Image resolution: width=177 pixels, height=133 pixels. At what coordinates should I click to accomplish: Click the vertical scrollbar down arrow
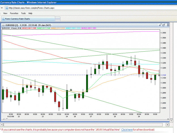pos(171,121)
